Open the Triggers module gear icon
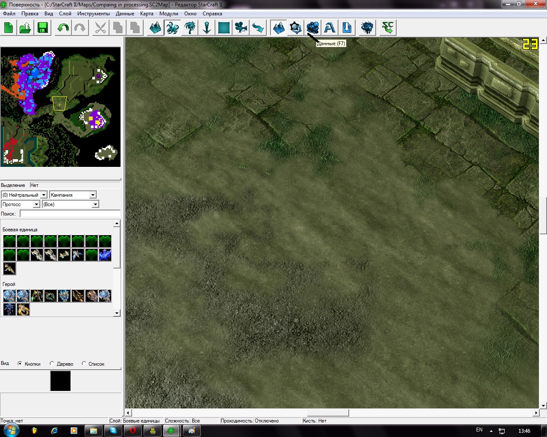This screenshot has height=437, width=547. (295, 28)
